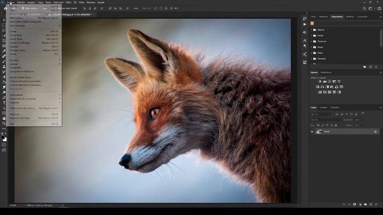Open the Actions panel play icon
This screenshot has width=383, height=215.
tap(305, 24)
